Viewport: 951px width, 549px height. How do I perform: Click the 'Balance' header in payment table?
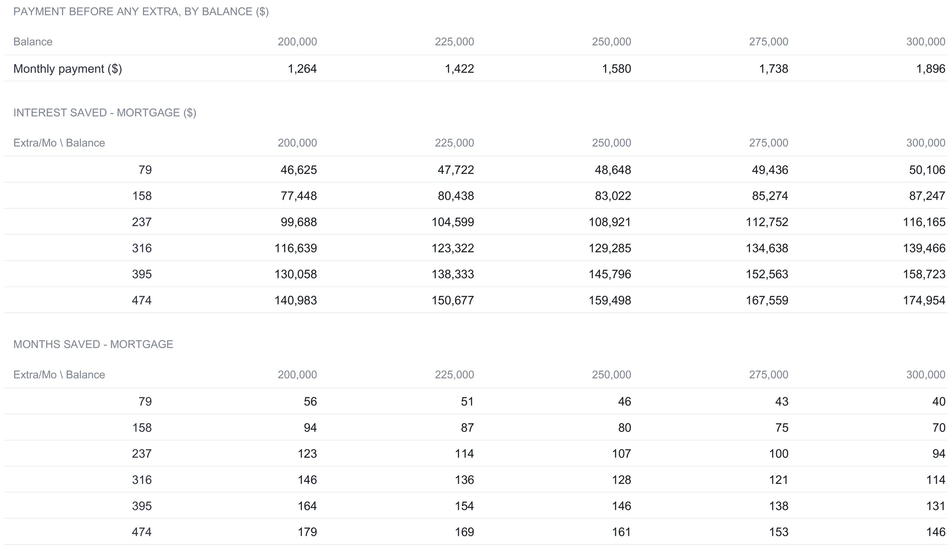pyautogui.click(x=33, y=42)
